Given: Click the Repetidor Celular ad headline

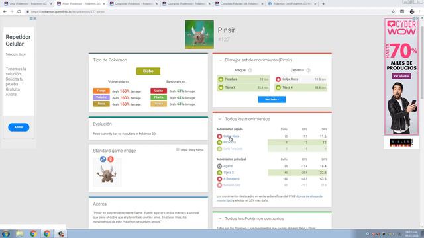Looking at the screenshot, I should 18,40.
